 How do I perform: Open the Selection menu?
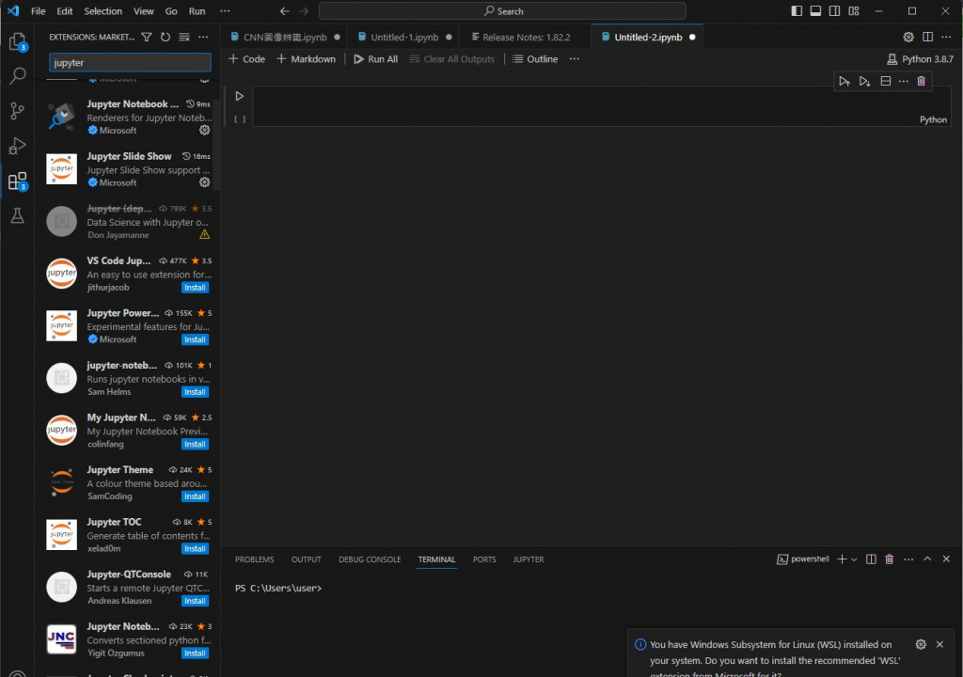[x=103, y=11]
